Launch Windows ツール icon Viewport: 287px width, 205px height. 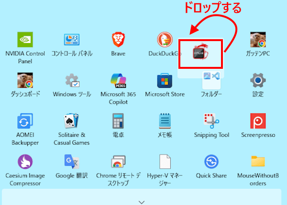click(x=72, y=80)
